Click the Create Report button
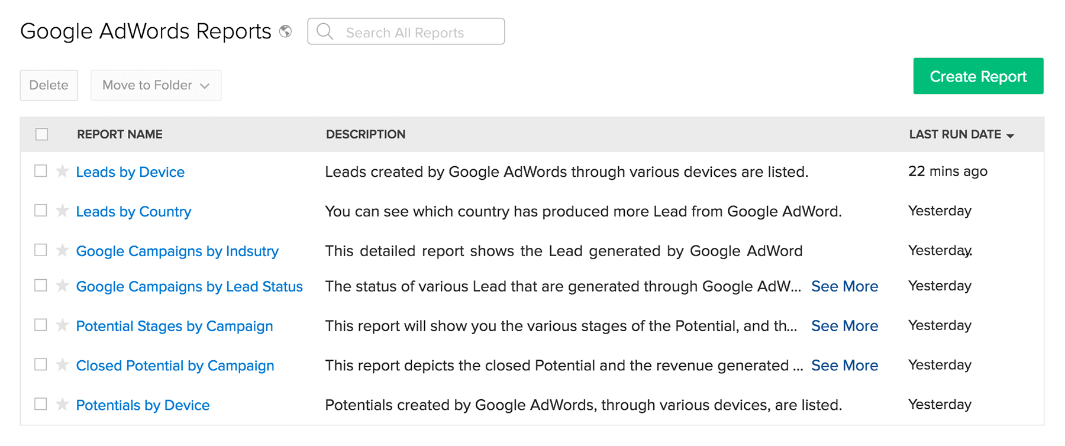Viewport: 1065px width, 446px height. click(977, 76)
